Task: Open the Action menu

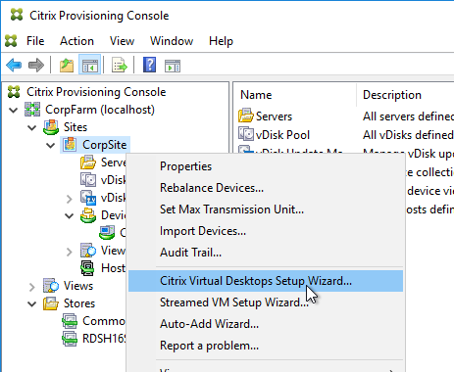Action: pos(76,41)
